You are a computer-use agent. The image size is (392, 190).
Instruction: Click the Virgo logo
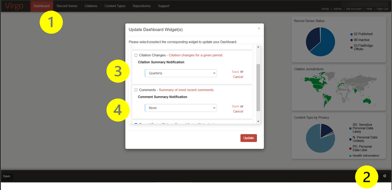[14, 6]
